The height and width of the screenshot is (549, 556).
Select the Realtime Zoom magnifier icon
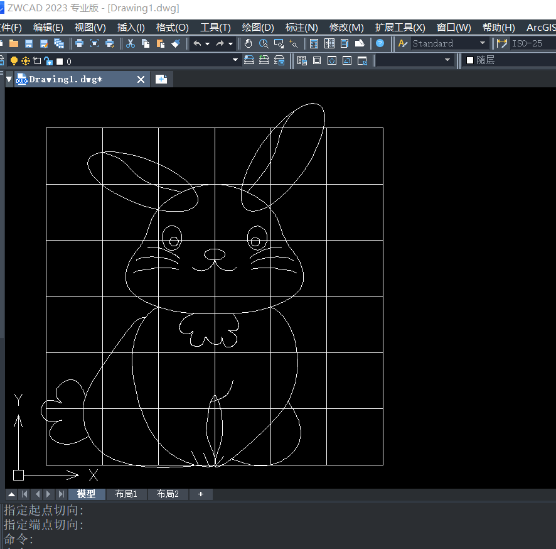(x=264, y=43)
